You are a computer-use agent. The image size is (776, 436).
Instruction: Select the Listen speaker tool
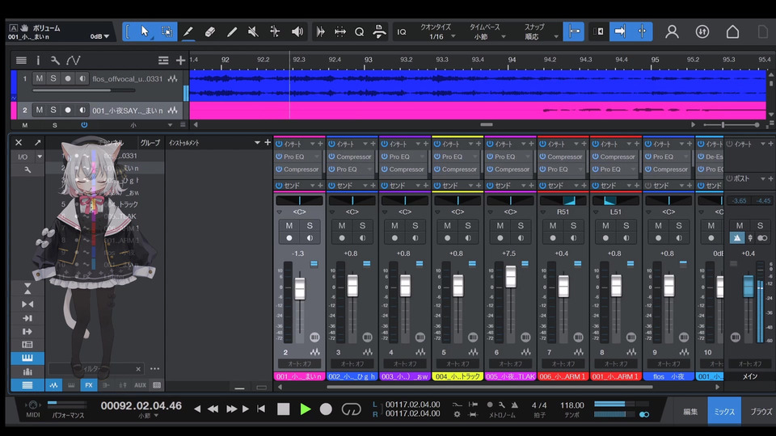coord(297,31)
